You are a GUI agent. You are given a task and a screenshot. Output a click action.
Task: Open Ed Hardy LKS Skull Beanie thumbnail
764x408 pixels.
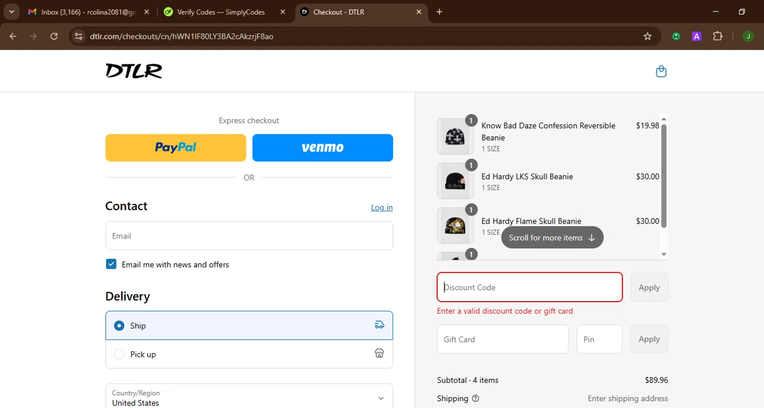click(x=455, y=181)
